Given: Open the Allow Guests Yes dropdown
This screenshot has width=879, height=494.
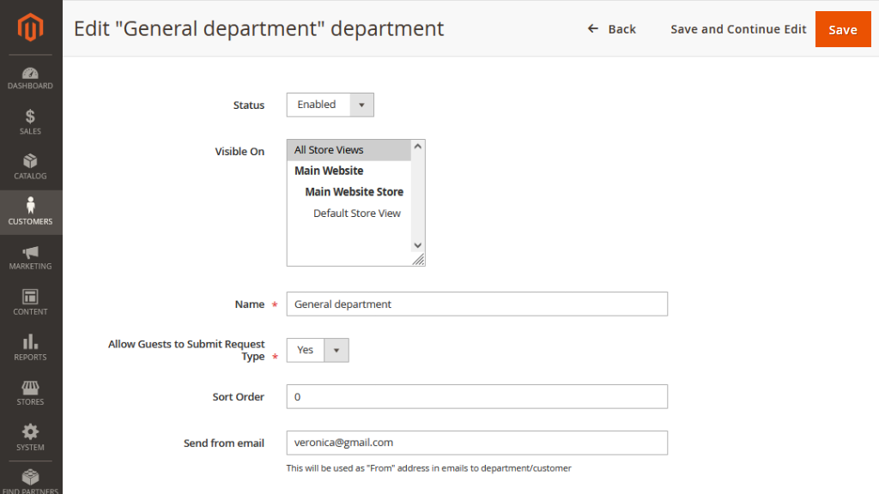Looking at the screenshot, I should point(318,350).
